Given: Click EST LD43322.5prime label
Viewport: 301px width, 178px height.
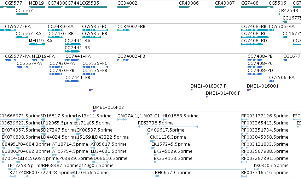Looking at the screenshot, I should [x=111, y=137].
